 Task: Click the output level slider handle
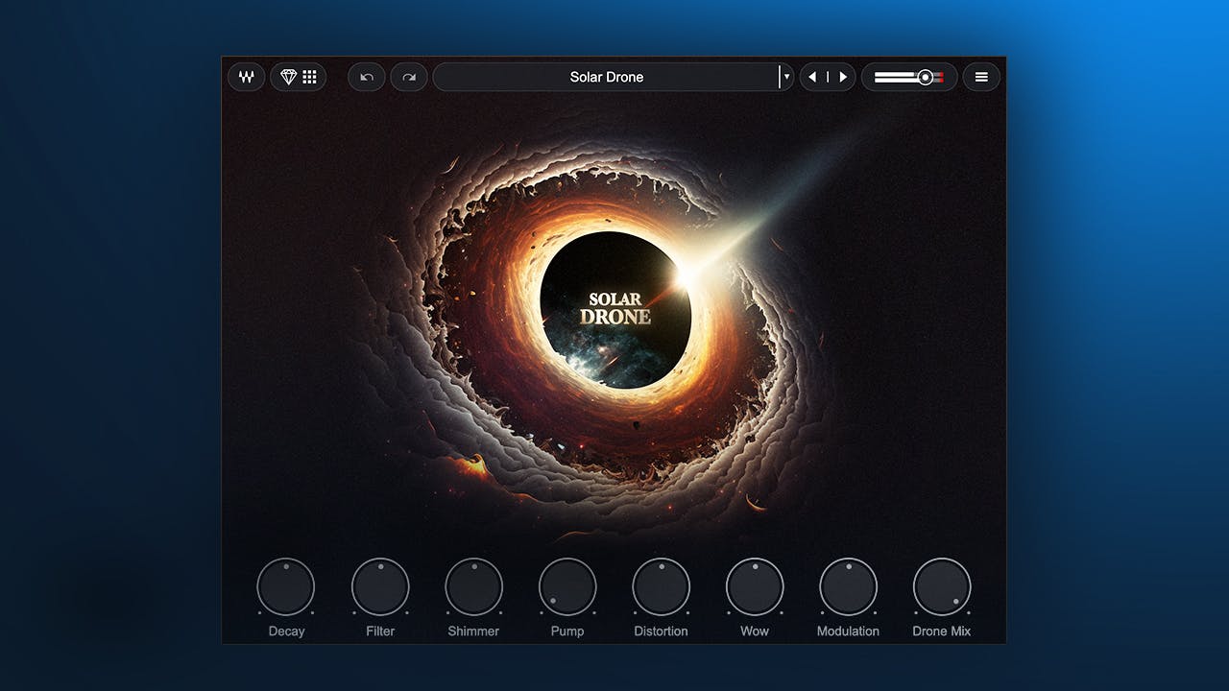(925, 77)
